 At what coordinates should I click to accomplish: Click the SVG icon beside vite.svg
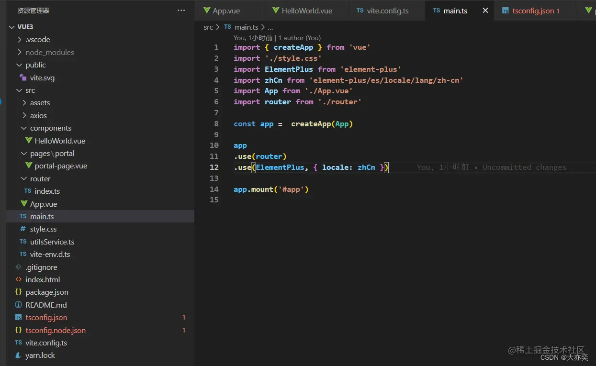coord(23,78)
